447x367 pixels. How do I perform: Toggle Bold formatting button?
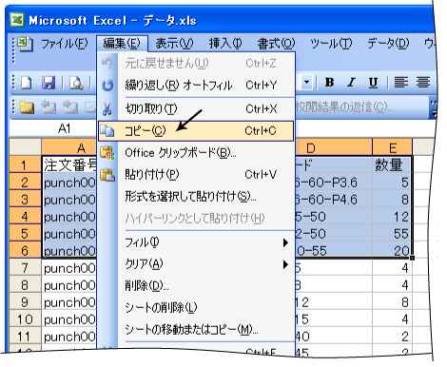pos(329,83)
